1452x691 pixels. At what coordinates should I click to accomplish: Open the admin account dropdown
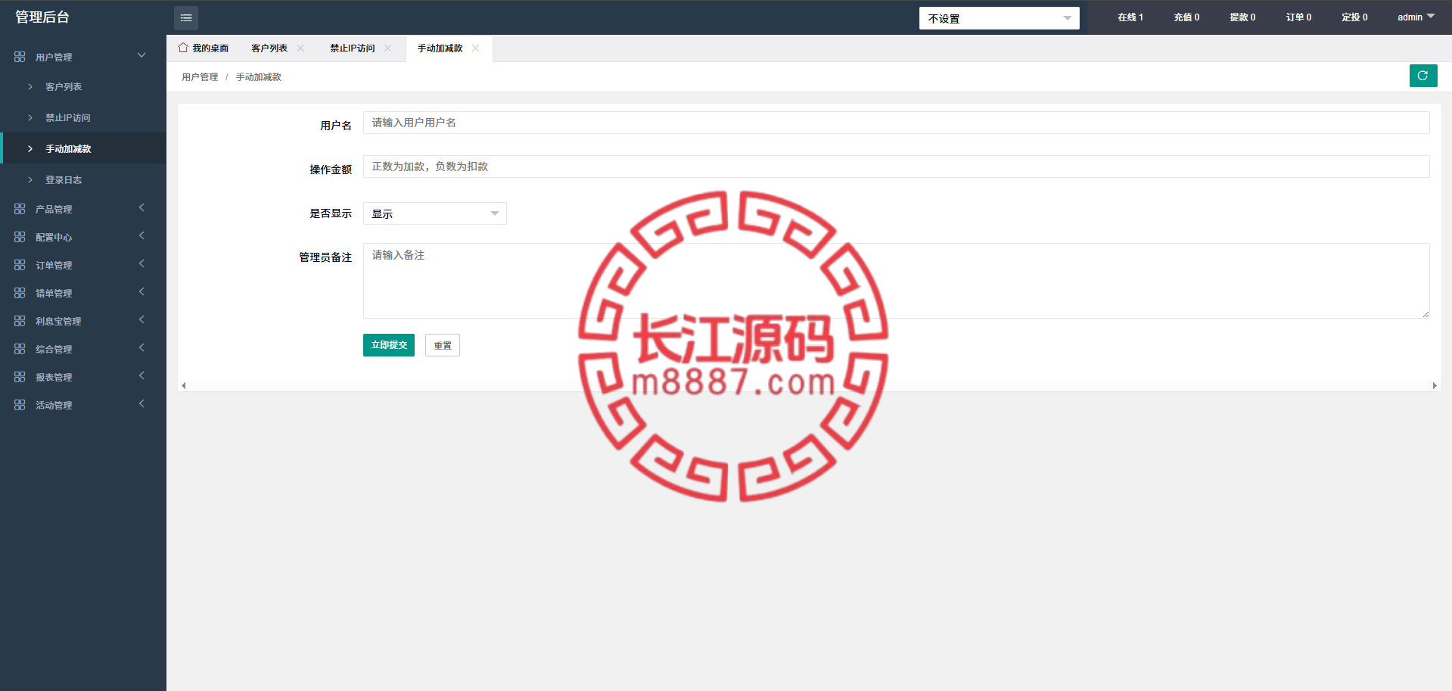[1416, 17]
